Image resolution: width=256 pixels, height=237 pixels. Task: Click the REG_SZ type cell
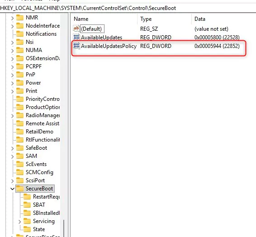pos(149,29)
